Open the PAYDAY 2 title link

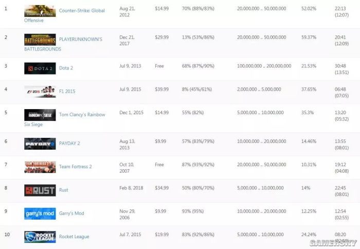point(69,144)
